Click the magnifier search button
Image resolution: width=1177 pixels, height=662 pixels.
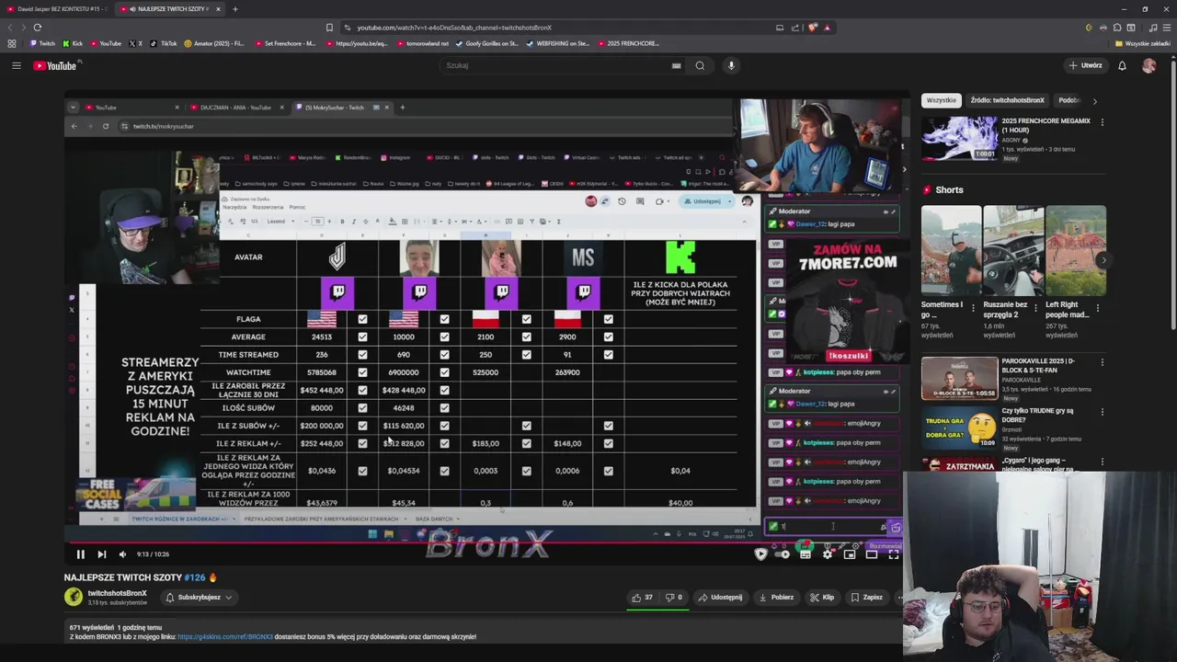[x=700, y=65]
